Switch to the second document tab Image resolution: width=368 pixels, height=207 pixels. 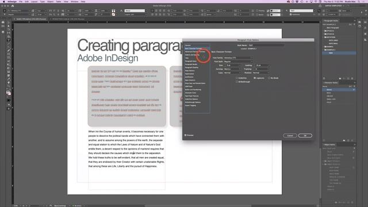[x=68, y=19]
